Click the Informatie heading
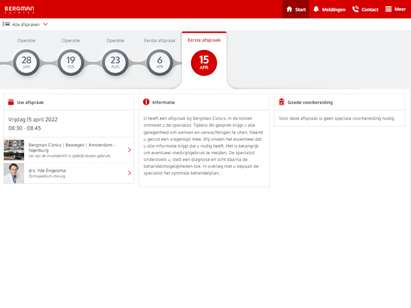The width and height of the screenshot is (411, 308). tap(163, 102)
